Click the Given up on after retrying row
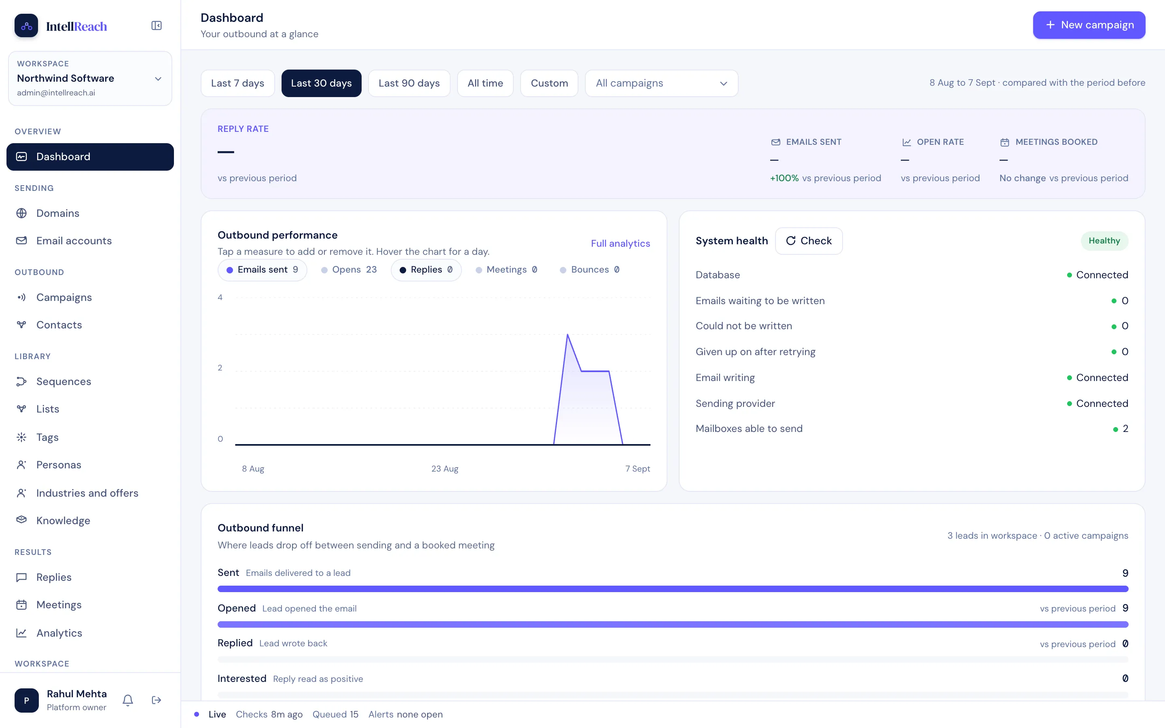The width and height of the screenshot is (1165, 728). click(912, 352)
